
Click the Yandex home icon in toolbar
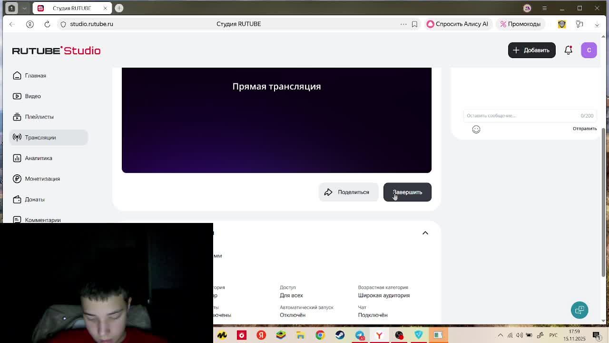tap(30, 24)
